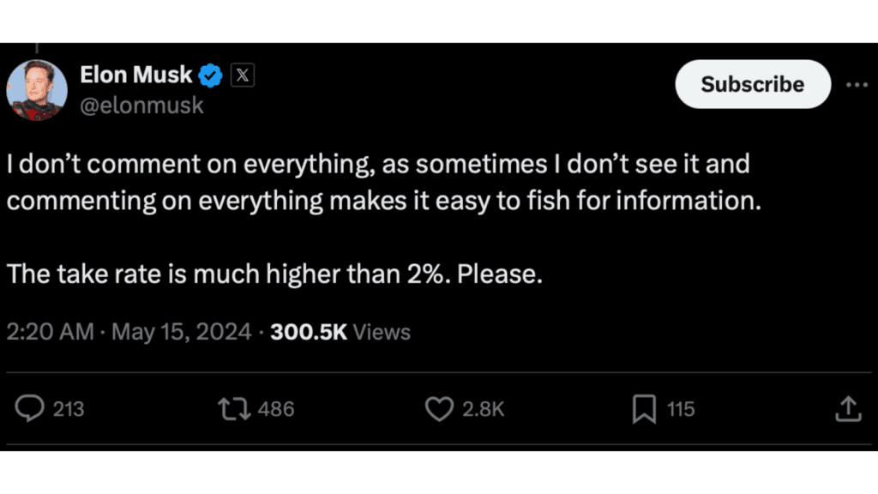Image resolution: width=878 pixels, height=494 pixels.
Task: Click the "take rate is much higher" sentence
Action: coord(274,274)
